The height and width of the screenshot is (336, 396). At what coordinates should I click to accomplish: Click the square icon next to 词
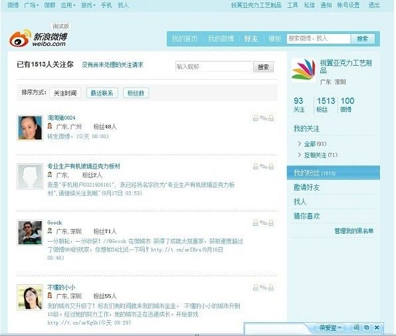pyautogui.click(x=367, y=327)
